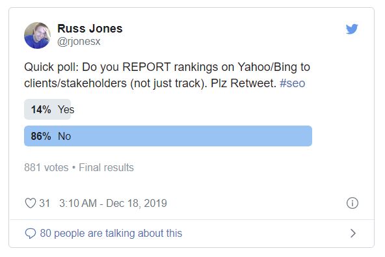Like the tweet with heart icon
Image resolution: width=385 pixels, height=257 pixels.
31,203
